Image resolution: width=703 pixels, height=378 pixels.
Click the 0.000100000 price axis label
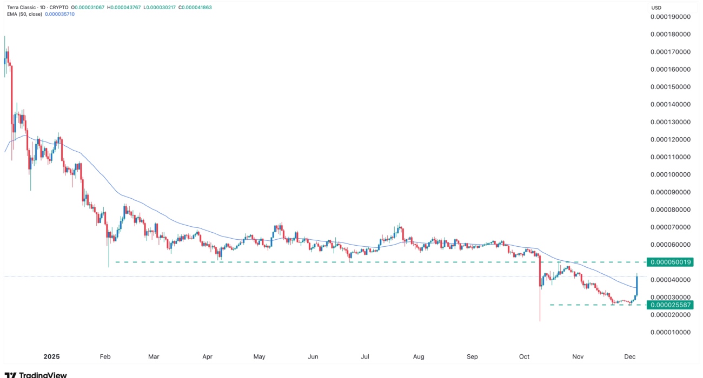(x=671, y=174)
